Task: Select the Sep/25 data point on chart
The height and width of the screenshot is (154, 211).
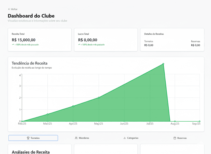Action: (x=200, y=121)
